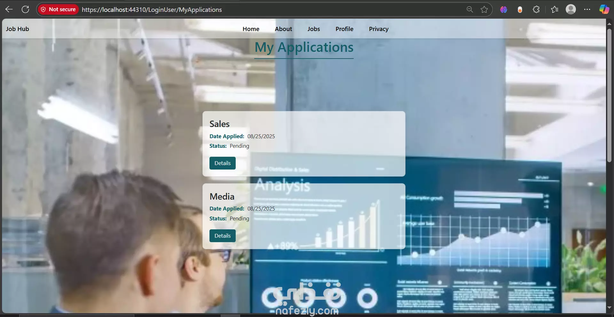Open the zoom magnifier icon in address bar

click(469, 10)
